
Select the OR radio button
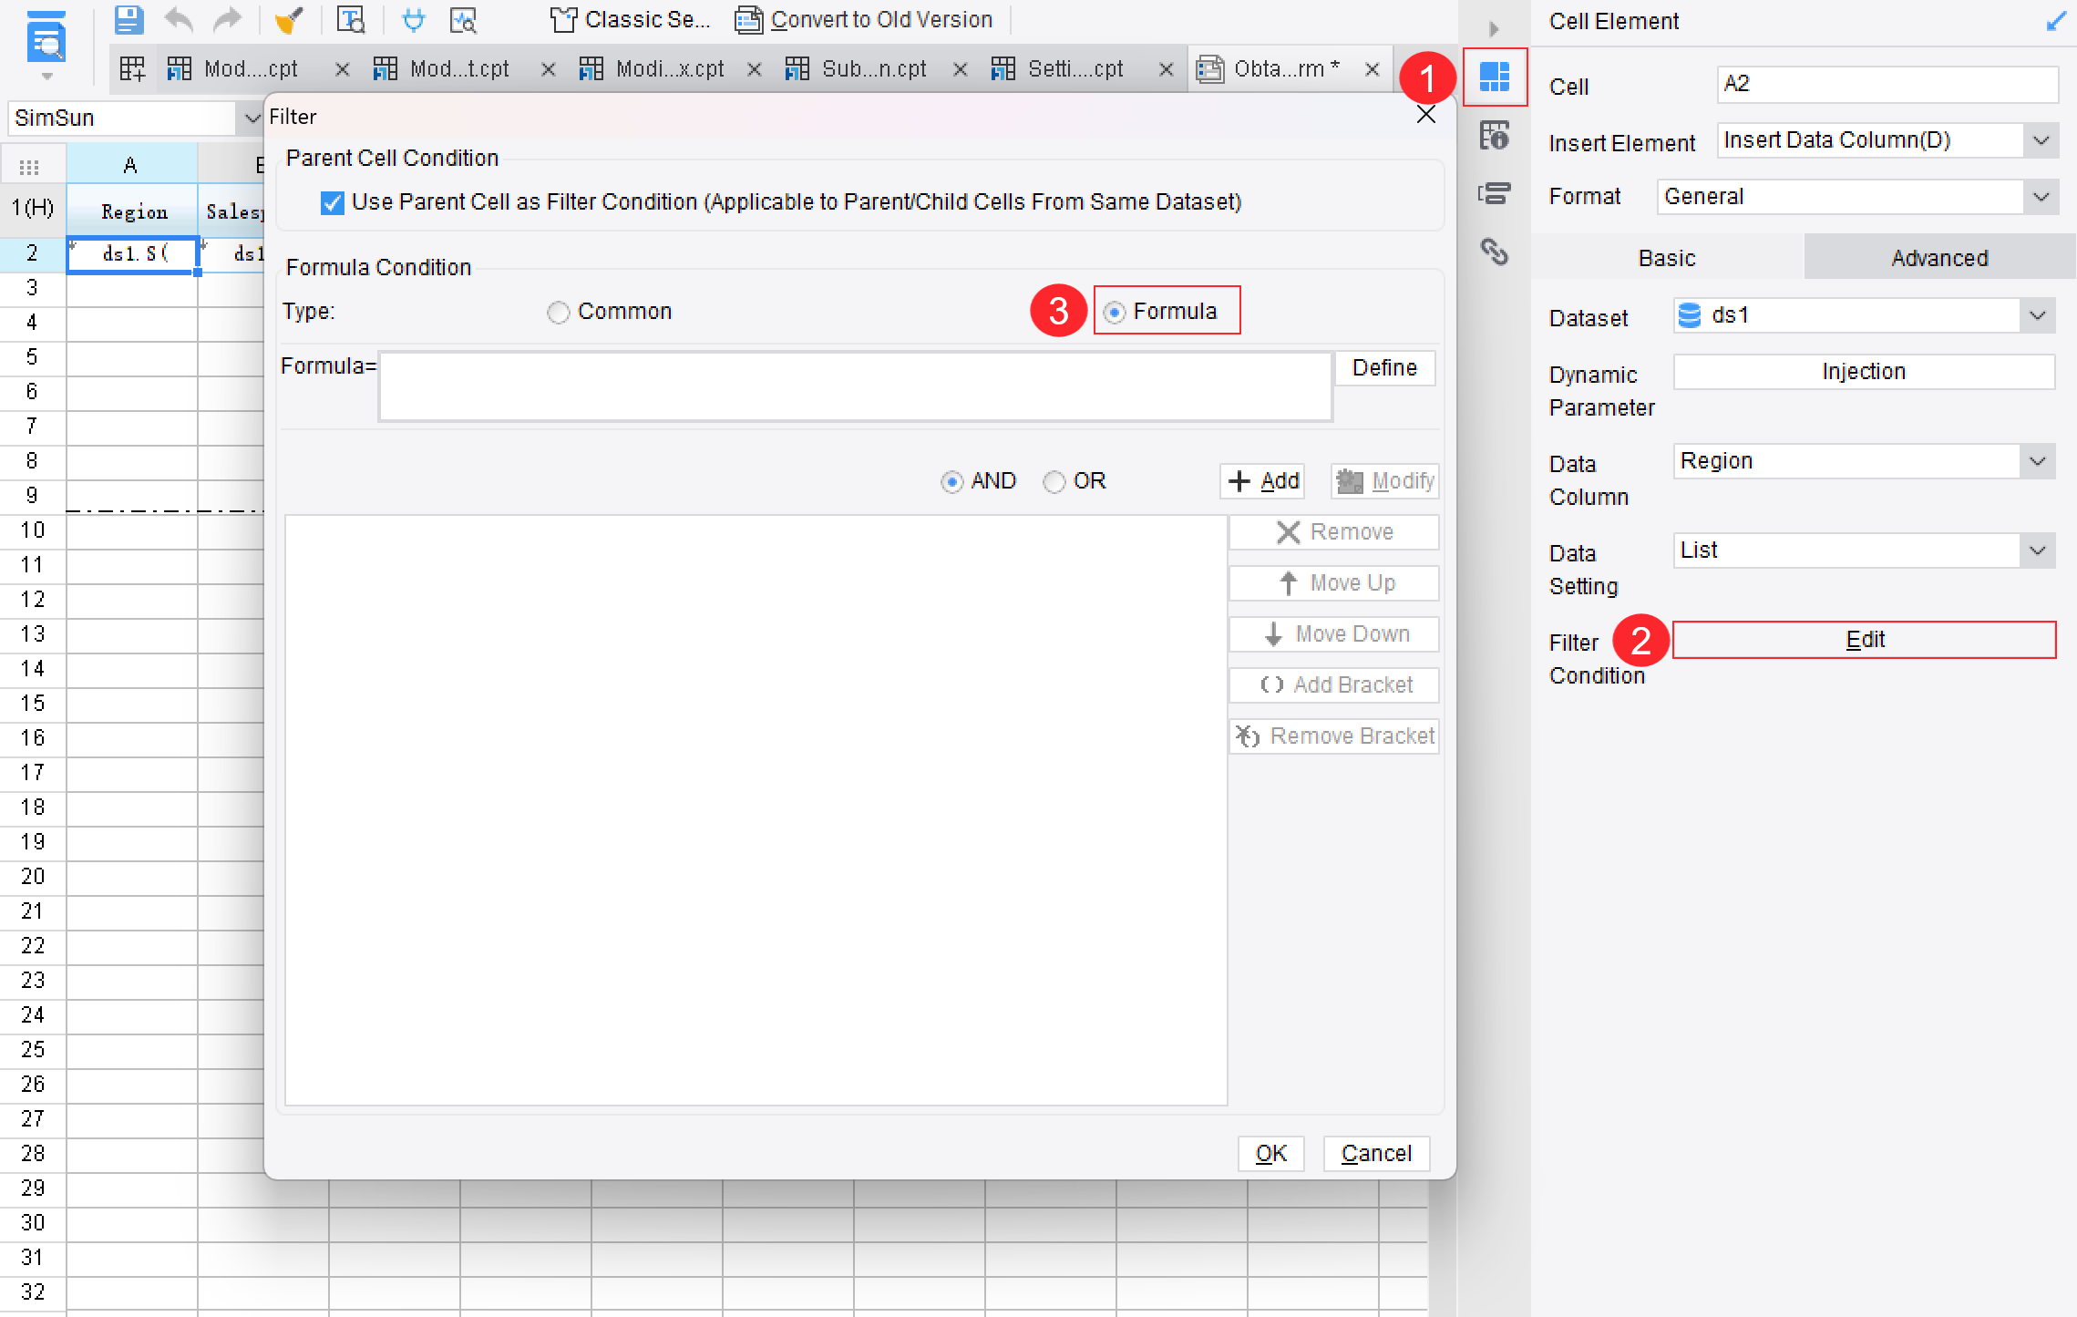pos(1054,481)
